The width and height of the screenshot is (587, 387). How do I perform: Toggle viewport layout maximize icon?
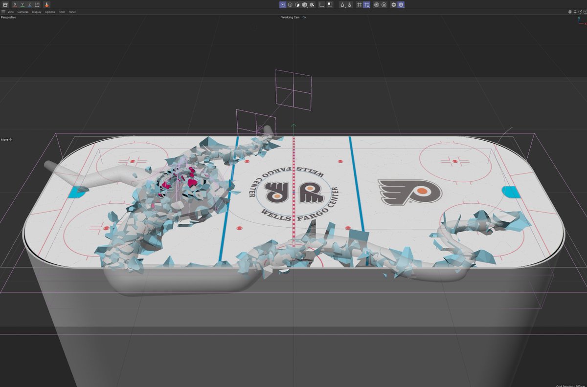(x=584, y=12)
